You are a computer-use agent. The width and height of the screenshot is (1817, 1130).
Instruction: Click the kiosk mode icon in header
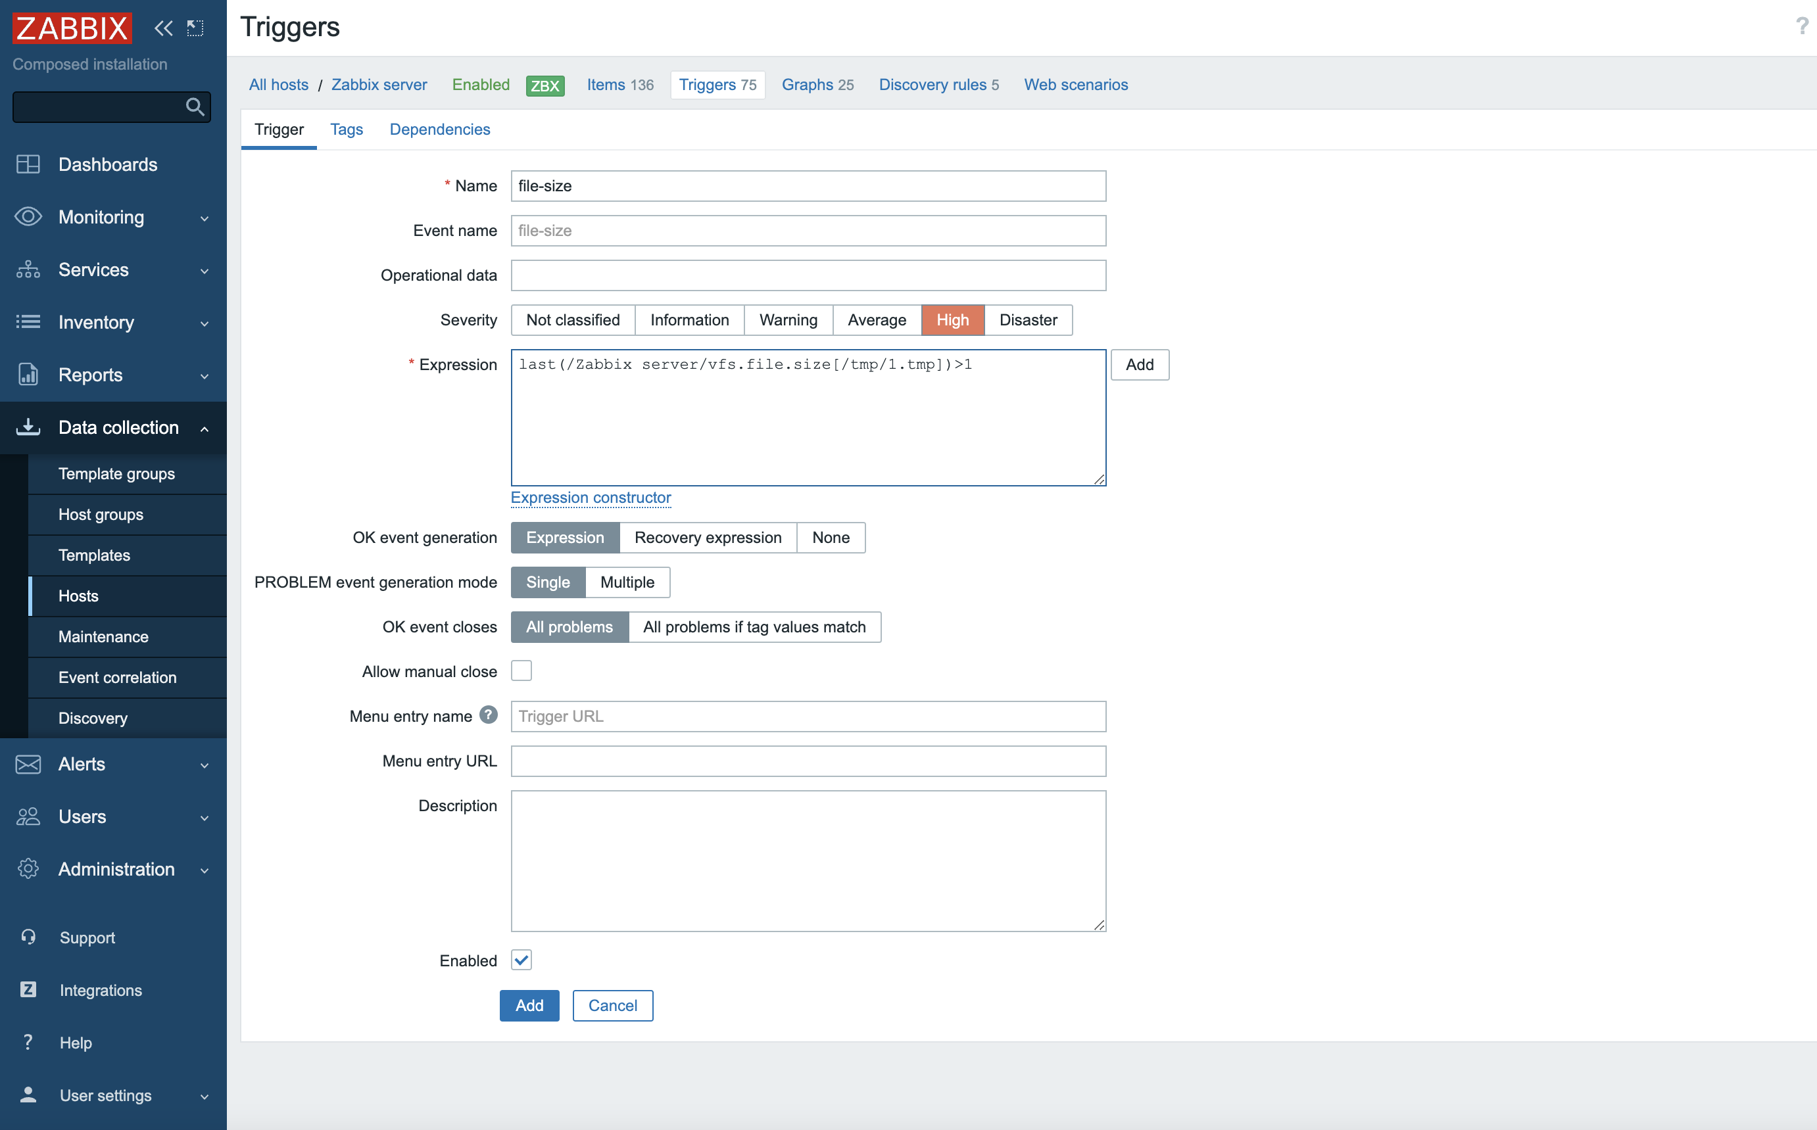tap(195, 28)
